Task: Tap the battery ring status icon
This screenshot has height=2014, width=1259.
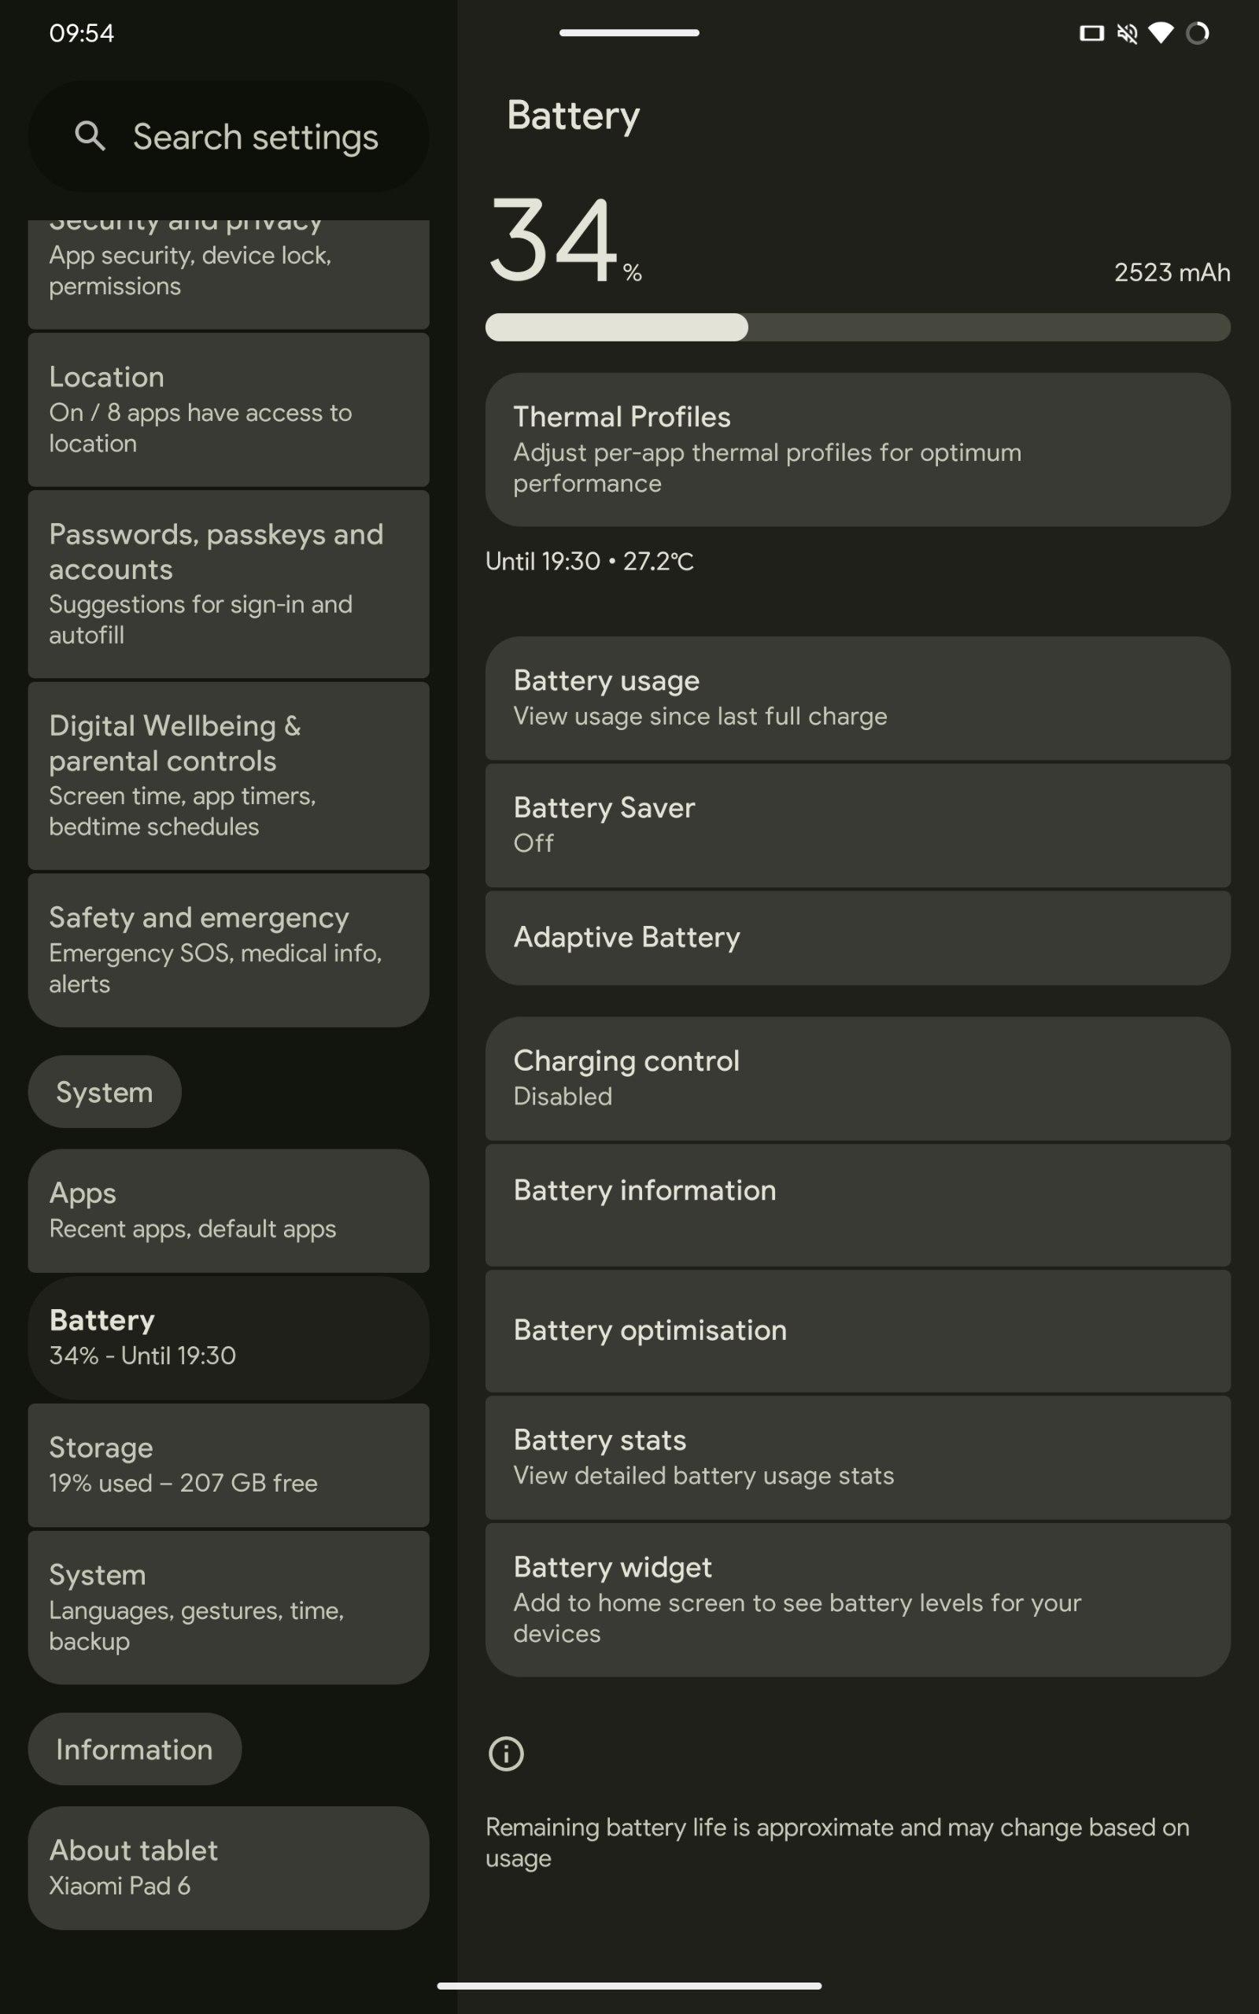Action: tap(1198, 33)
